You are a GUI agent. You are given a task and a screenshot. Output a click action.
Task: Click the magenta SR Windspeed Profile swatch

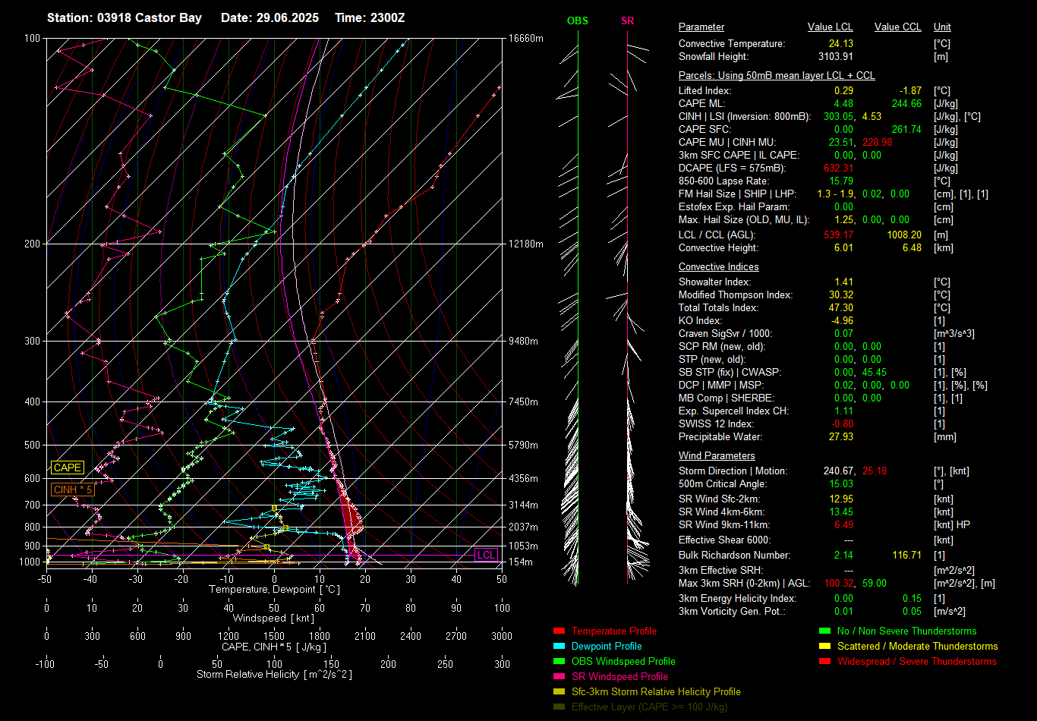[559, 676]
